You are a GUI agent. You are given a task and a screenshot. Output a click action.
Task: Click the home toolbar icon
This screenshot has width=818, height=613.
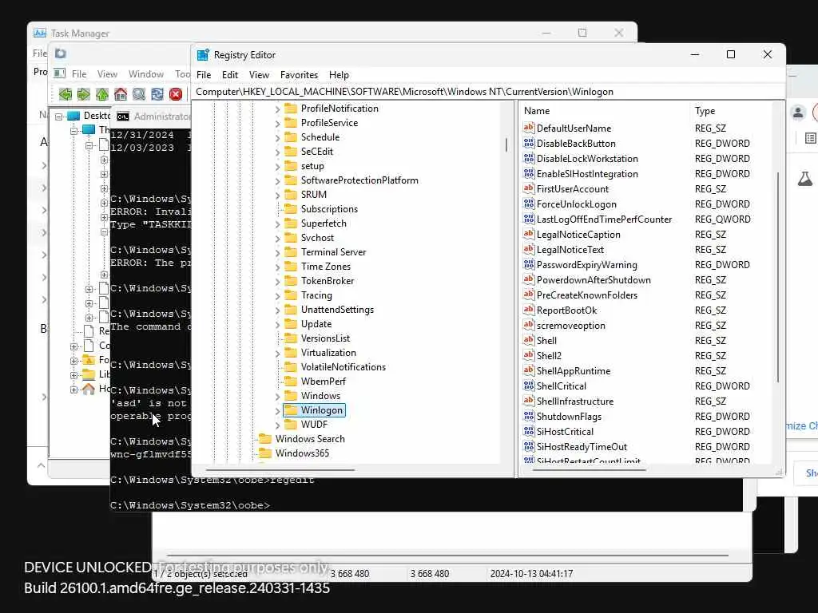click(121, 94)
